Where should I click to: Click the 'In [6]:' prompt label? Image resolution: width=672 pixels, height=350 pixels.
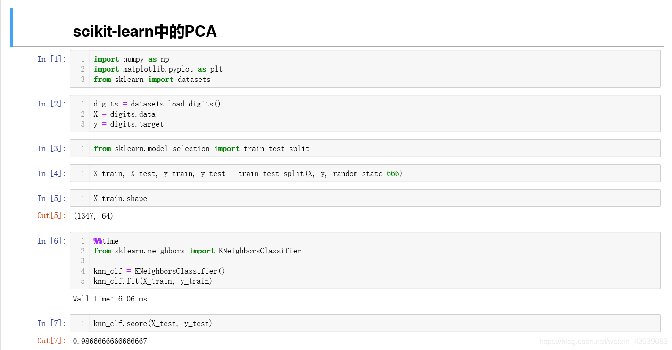pyautogui.click(x=52, y=241)
